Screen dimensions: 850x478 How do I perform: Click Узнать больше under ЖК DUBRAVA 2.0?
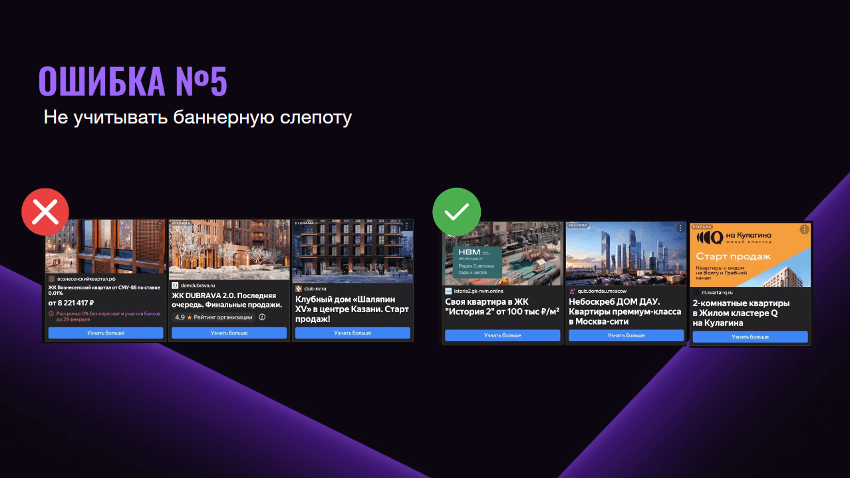(229, 333)
